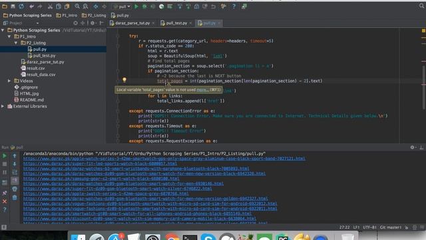This screenshot has height=240, width=426.
Task: Run 'pull' with green play toolbar button
Action: (x=136, y=6)
